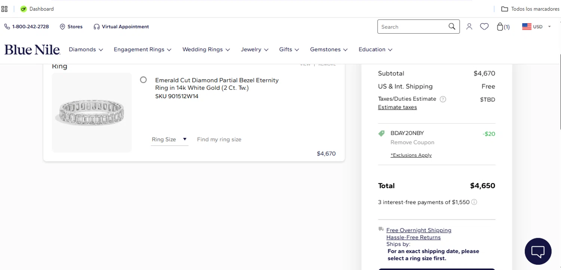The image size is (561, 270).
Task: Expand the Gifts menu
Action: (289, 49)
